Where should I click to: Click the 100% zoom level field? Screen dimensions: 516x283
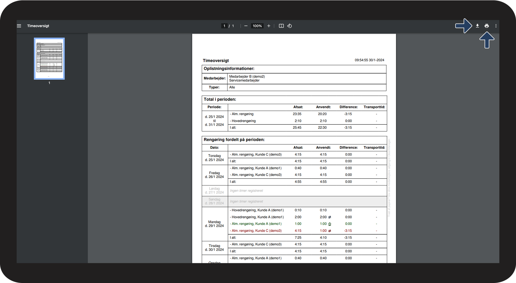(257, 26)
